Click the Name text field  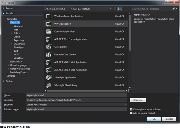pos(77,95)
